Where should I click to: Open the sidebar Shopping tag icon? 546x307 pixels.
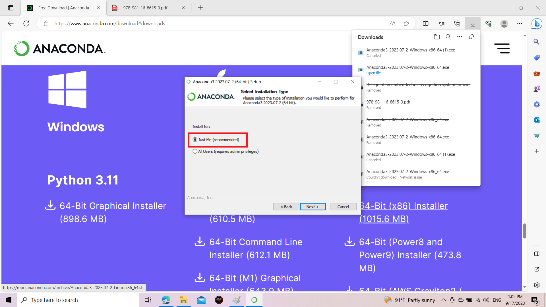[x=537, y=57]
